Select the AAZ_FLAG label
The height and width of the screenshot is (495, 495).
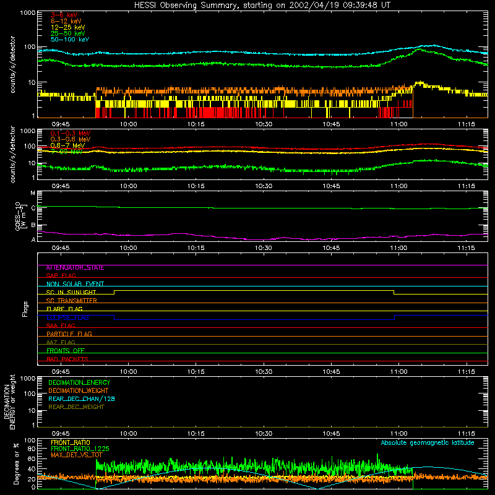pyautogui.click(x=61, y=343)
